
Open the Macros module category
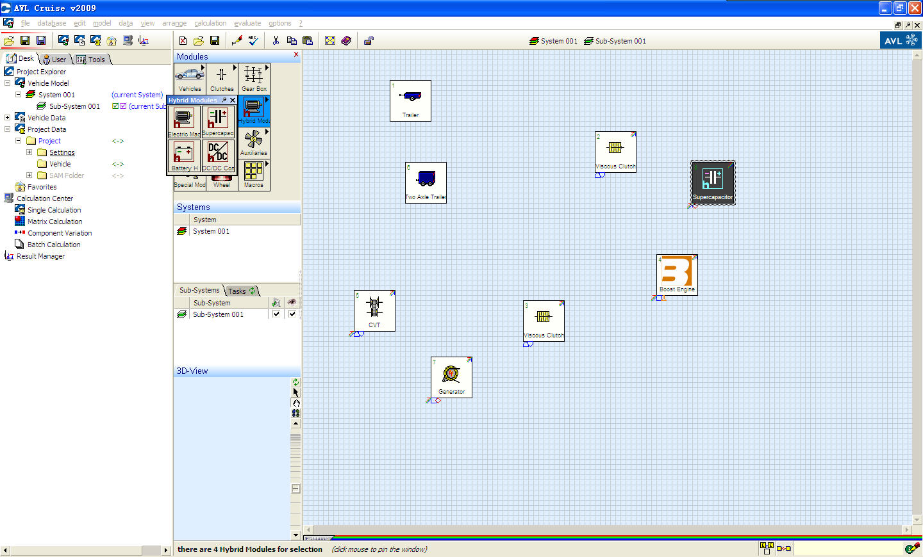coord(254,175)
